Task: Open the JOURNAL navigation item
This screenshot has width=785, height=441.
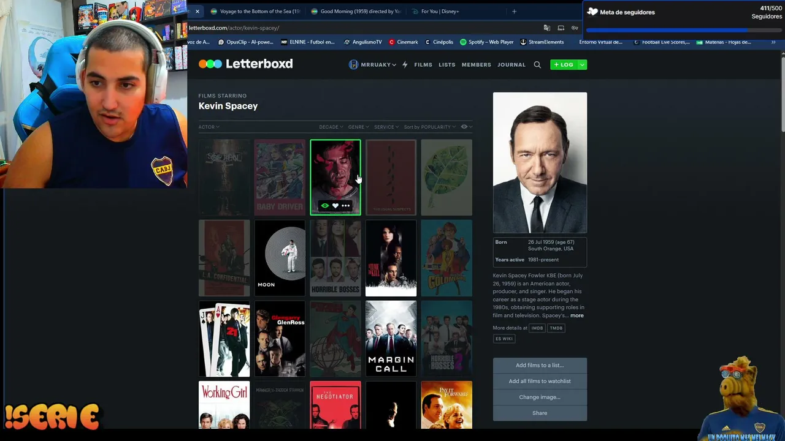Action: [511, 64]
